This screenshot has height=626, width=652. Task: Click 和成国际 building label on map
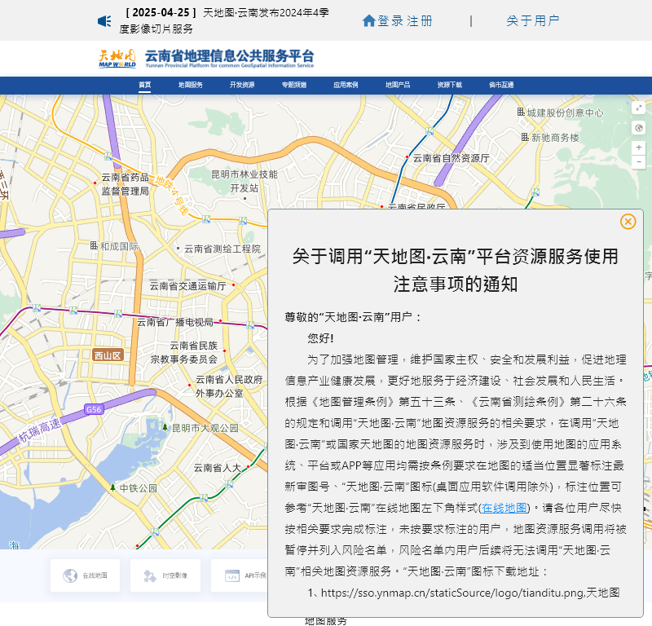[x=119, y=246]
